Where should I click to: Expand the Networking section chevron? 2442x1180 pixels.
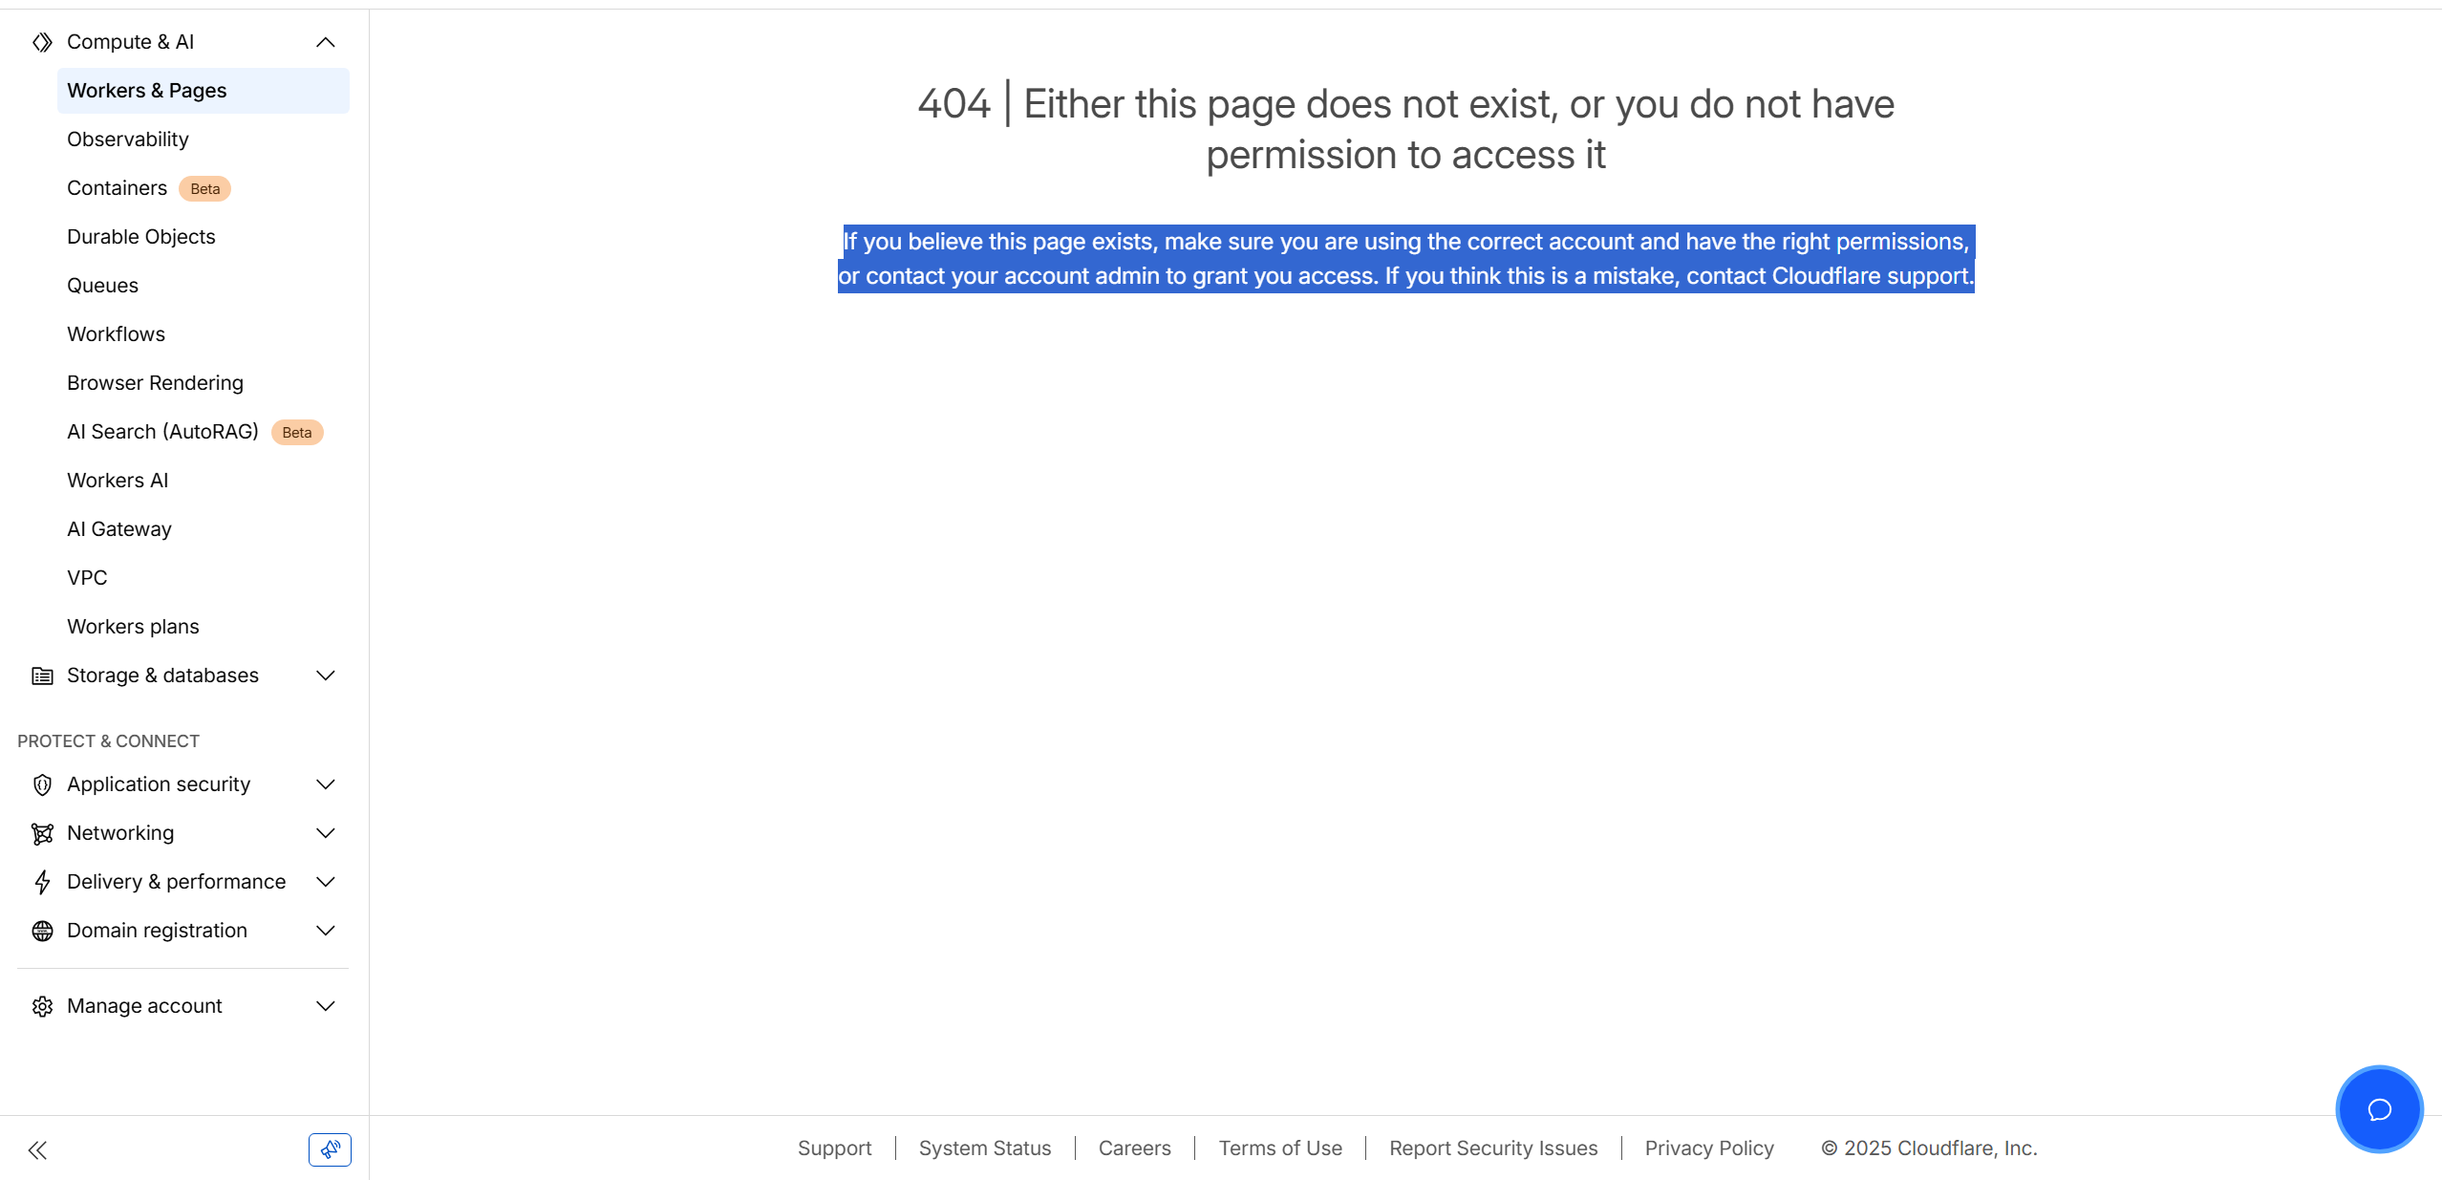pyautogui.click(x=325, y=834)
